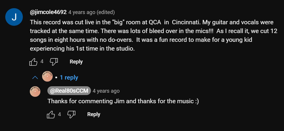Like the reply from @Real80sCCM
The image size is (284, 131).
[x=51, y=114]
